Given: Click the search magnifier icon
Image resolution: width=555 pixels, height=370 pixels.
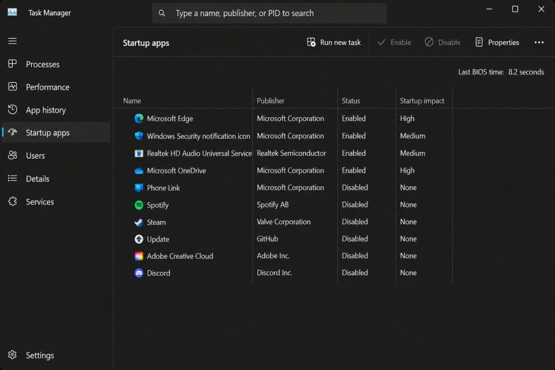Looking at the screenshot, I should 162,13.
